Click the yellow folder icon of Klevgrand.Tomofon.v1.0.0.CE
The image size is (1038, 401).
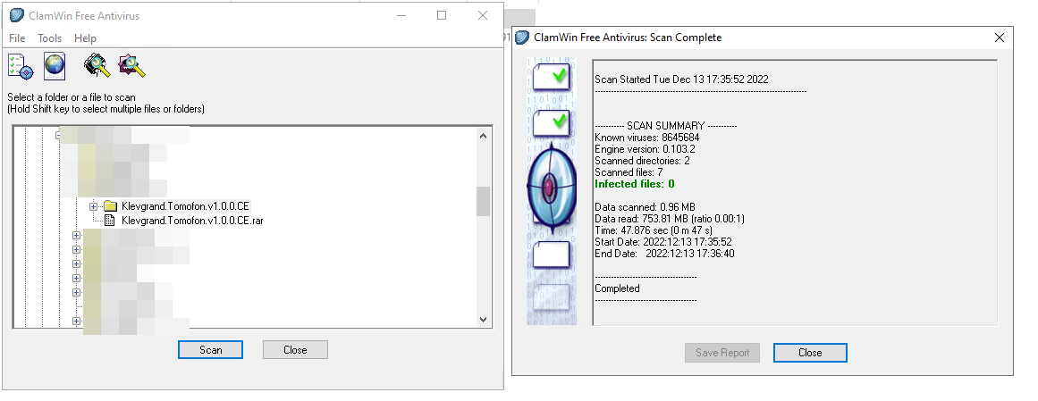tap(110, 206)
